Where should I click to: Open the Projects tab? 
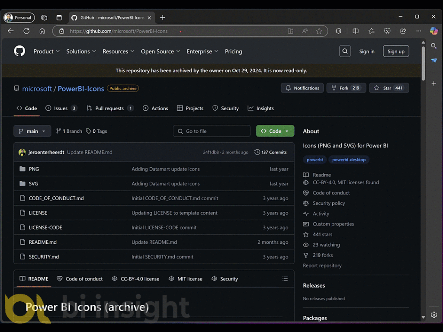click(x=190, y=109)
